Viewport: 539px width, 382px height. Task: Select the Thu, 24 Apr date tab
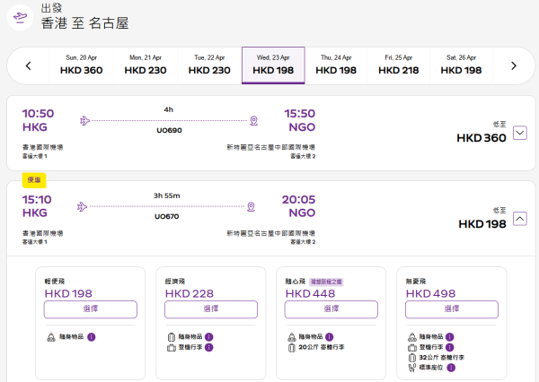tap(336, 65)
